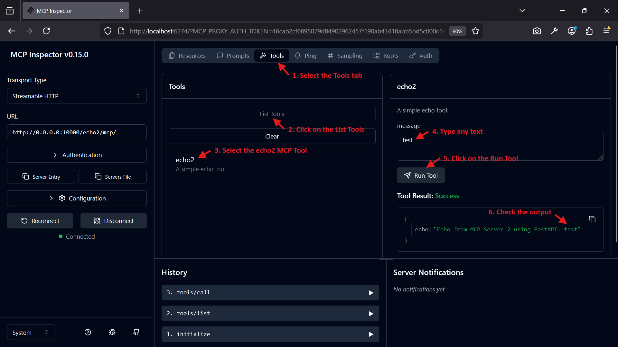618x347 pixels.
Task: Select the Tools tab
Action: [272, 56]
